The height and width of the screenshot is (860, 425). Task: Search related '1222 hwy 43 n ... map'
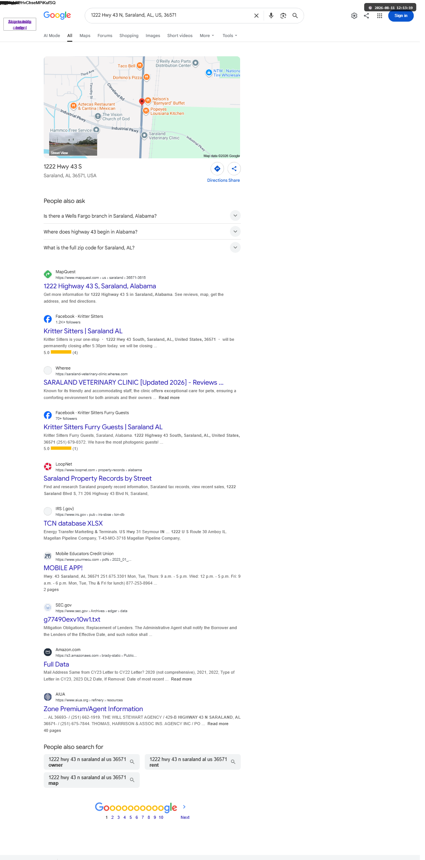click(x=92, y=780)
